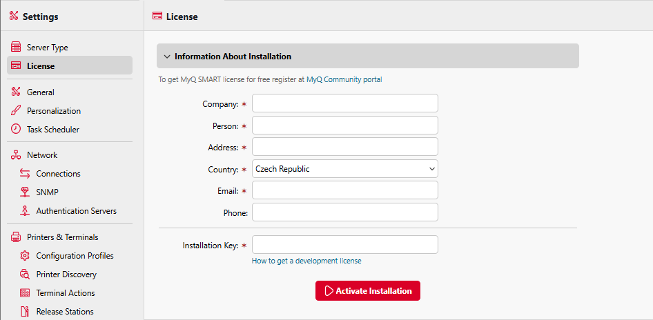Open the Country dropdown
This screenshot has height=320, width=653.
pos(345,169)
